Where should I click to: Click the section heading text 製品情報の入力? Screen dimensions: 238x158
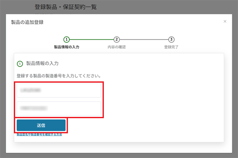42,64
